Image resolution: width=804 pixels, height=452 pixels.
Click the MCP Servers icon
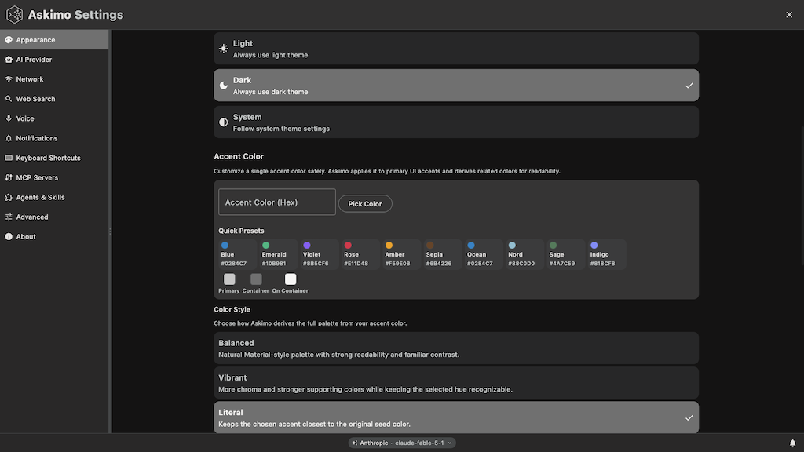click(9, 177)
